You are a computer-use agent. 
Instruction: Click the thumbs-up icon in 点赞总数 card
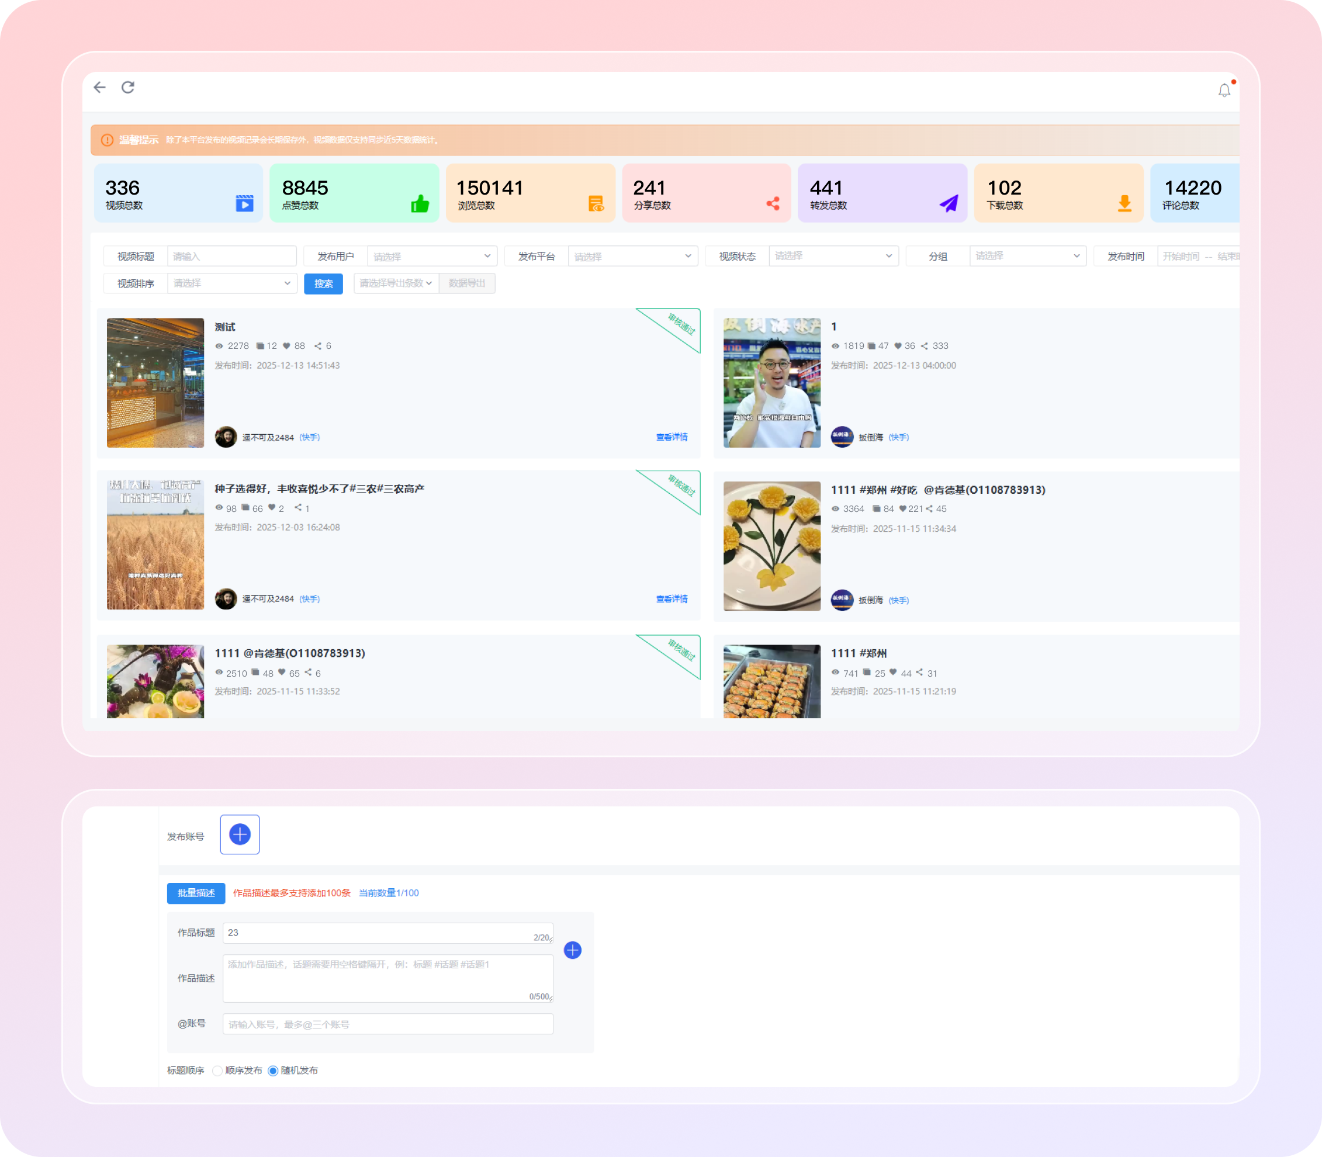[420, 204]
